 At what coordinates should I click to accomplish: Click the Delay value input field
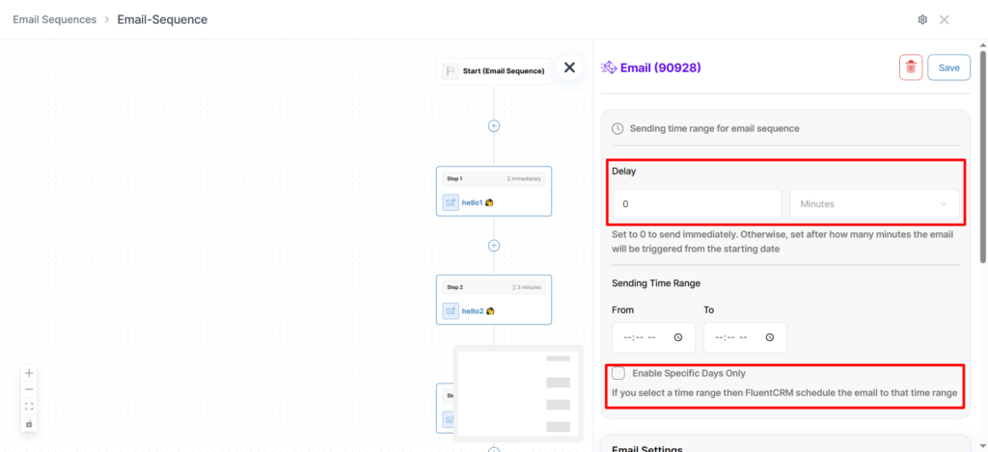tap(697, 204)
